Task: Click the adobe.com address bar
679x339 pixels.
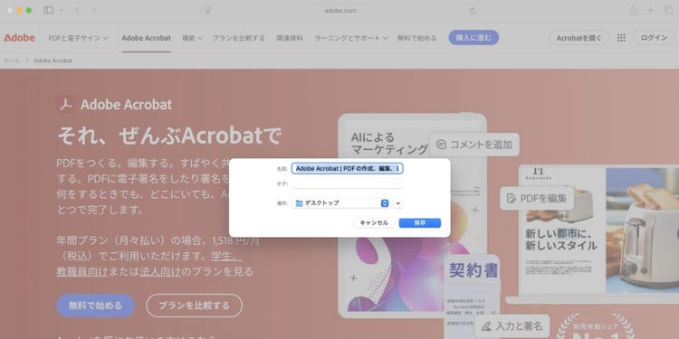Action: tap(339, 10)
